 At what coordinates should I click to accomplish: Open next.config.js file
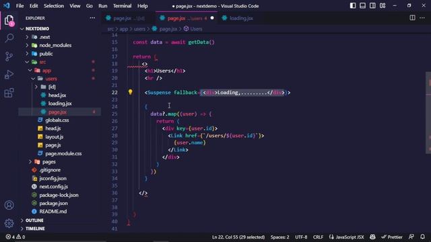53,187
